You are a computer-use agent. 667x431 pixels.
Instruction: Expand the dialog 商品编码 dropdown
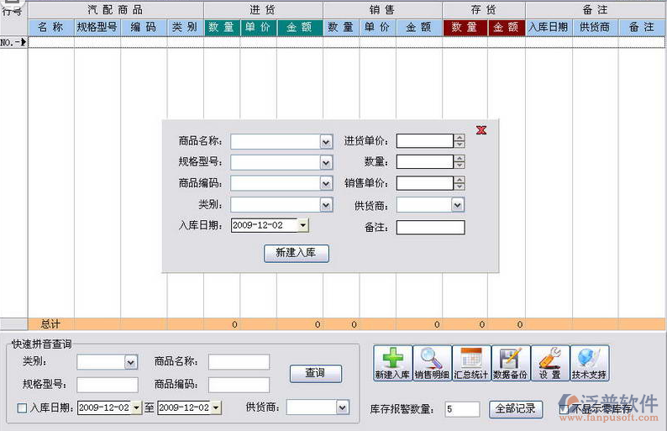(326, 183)
